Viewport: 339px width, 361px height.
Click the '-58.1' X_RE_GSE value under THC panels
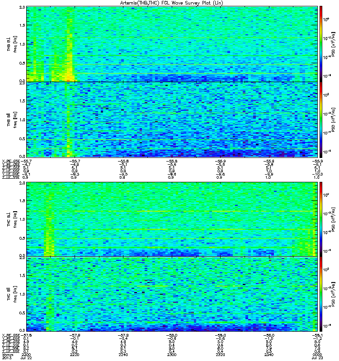pyautogui.click(x=317, y=335)
